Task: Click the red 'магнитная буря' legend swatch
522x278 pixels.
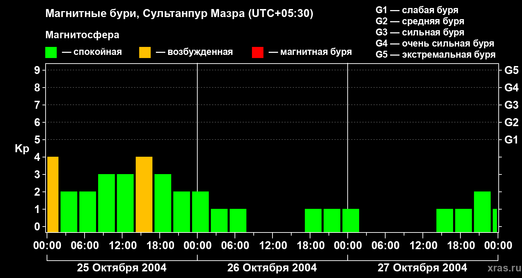Action: [258, 52]
